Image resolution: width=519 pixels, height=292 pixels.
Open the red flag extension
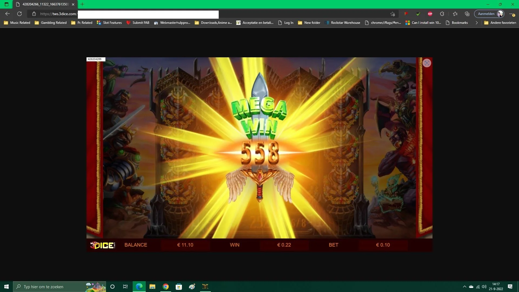[406, 14]
